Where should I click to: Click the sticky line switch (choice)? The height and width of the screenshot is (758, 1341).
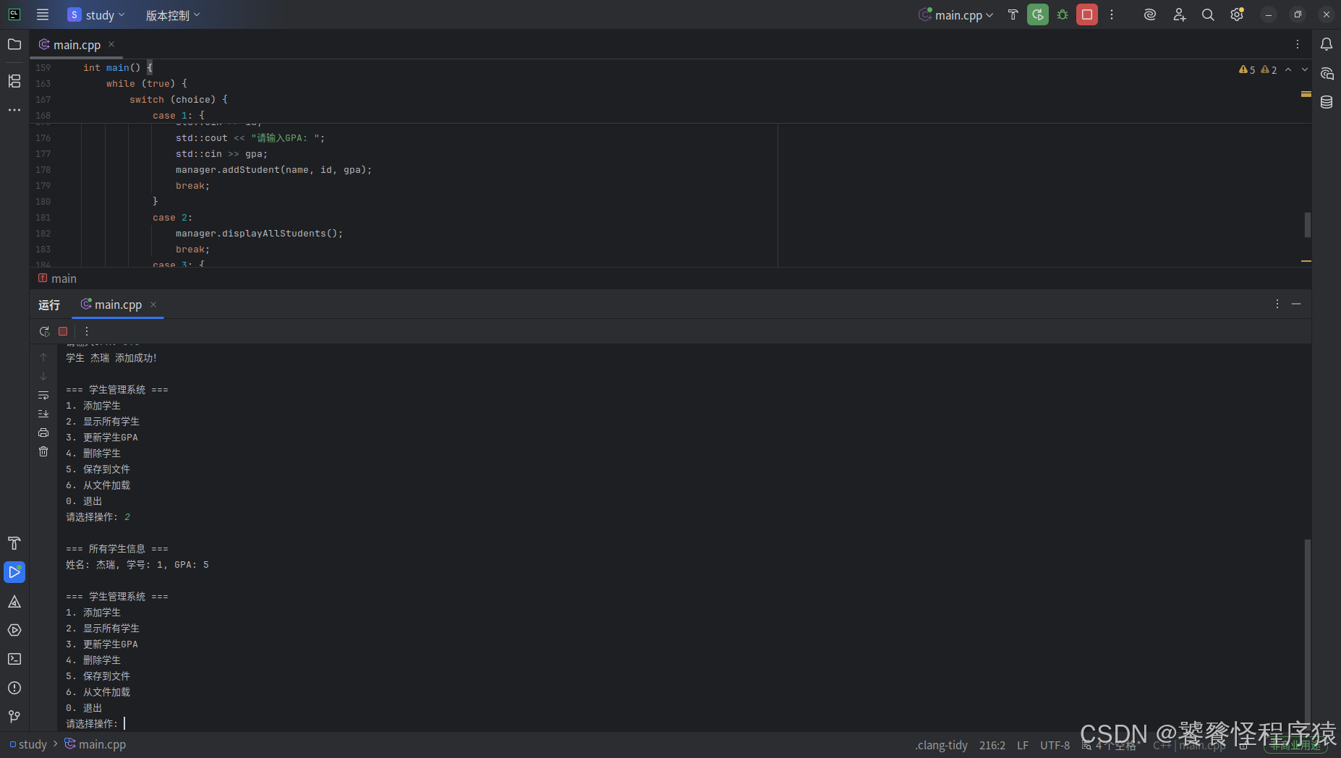[x=179, y=100]
